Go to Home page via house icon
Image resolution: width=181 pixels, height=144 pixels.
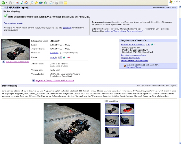(26, 3)
